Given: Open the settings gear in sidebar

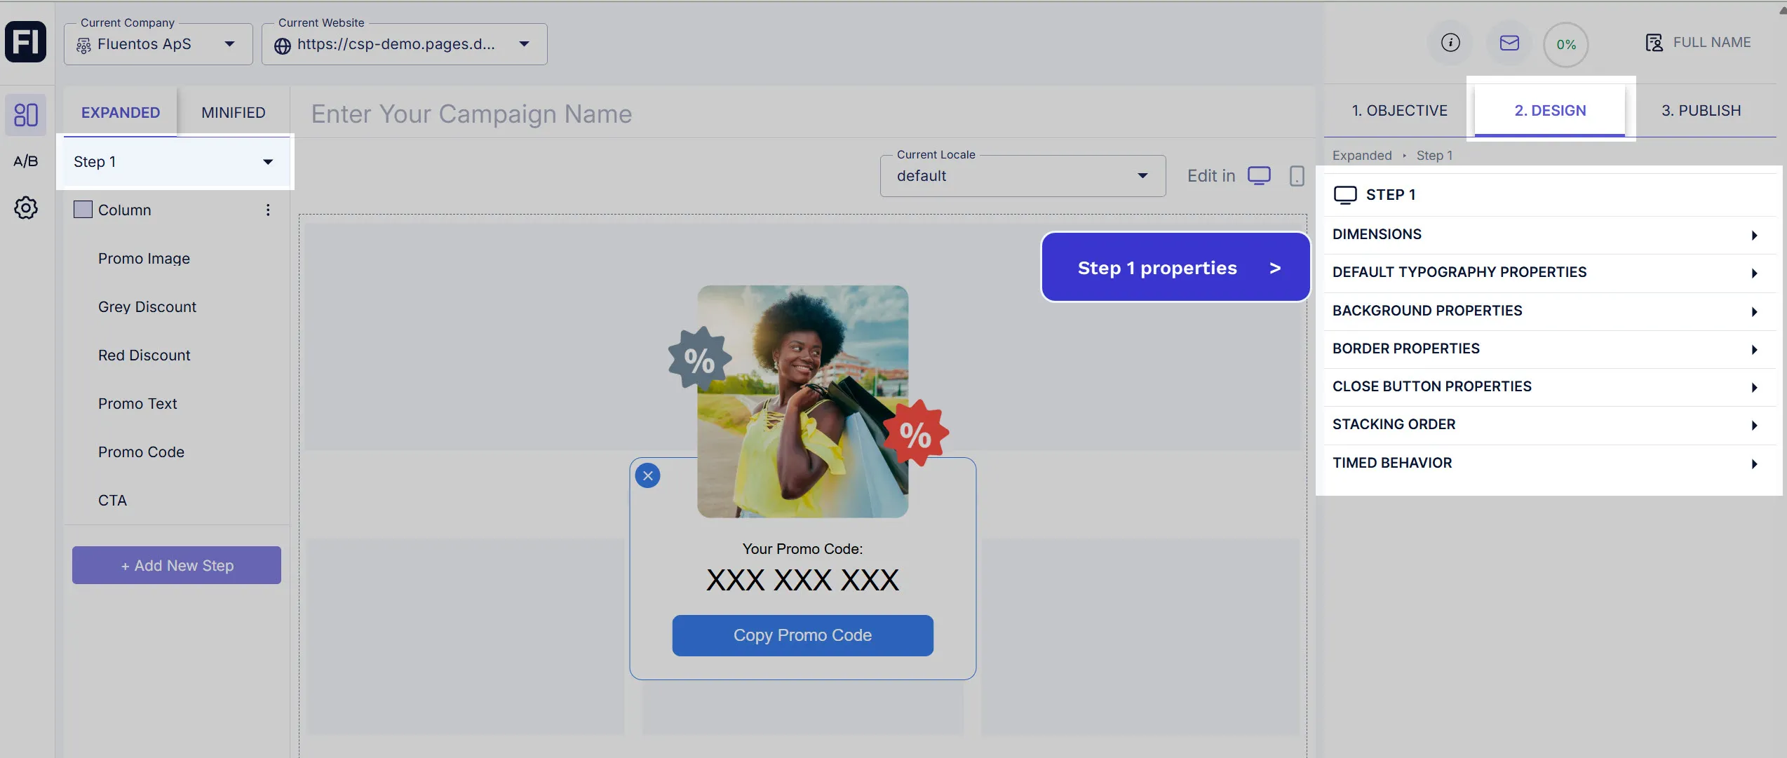Looking at the screenshot, I should point(26,208).
